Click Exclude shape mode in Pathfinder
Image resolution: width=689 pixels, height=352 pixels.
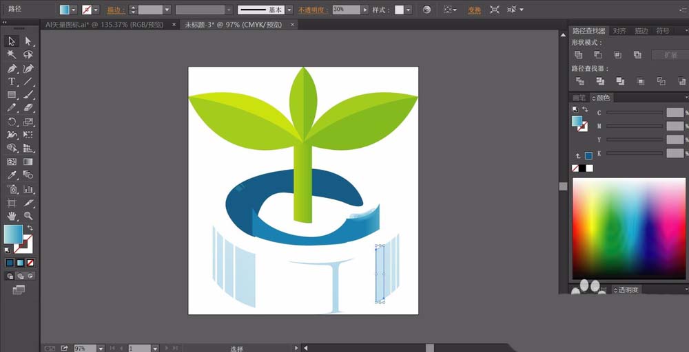[x=637, y=55]
